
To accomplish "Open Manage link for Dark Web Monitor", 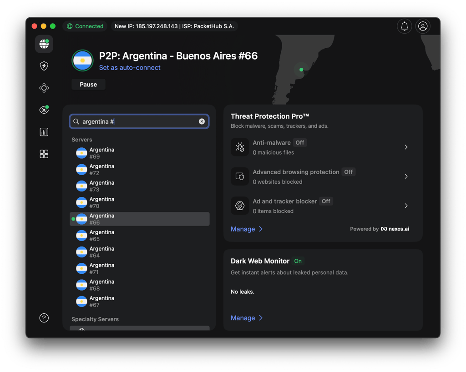I will click(x=247, y=318).
